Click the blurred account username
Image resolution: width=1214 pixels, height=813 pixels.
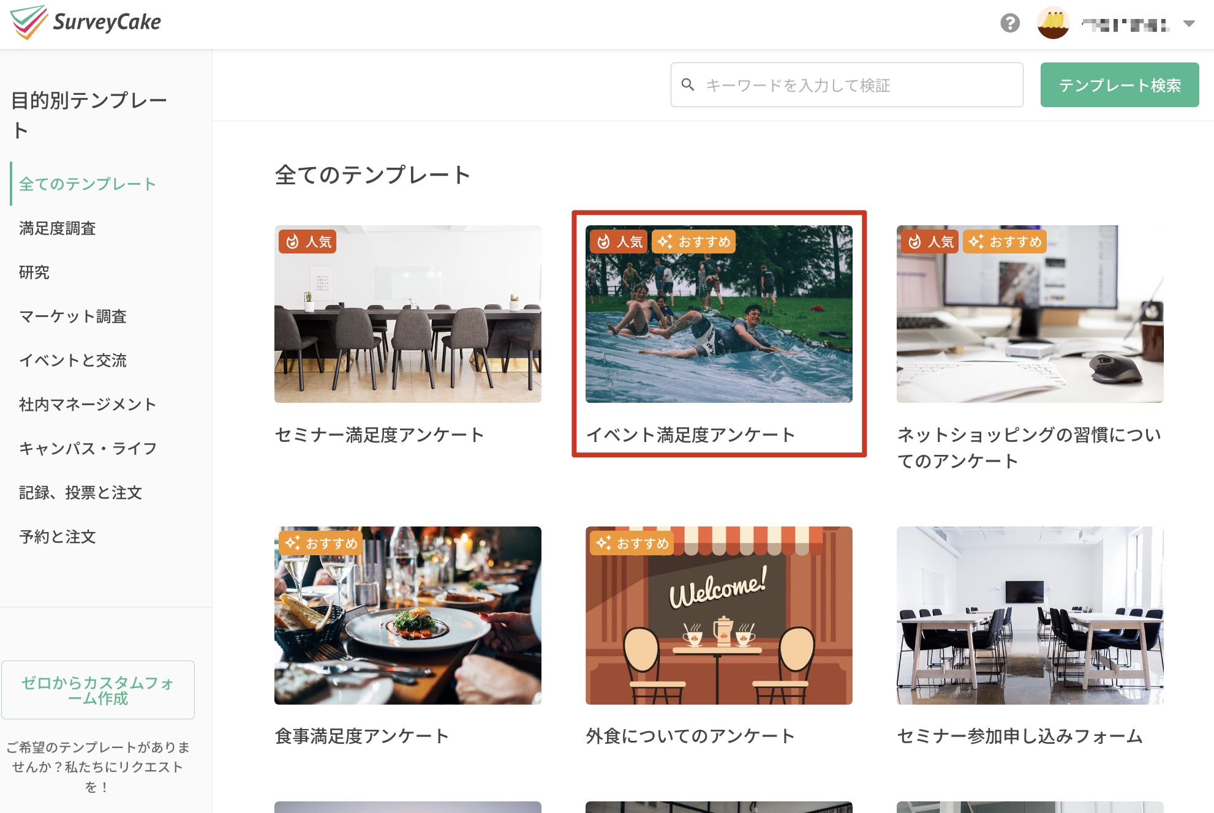pyautogui.click(x=1125, y=24)
